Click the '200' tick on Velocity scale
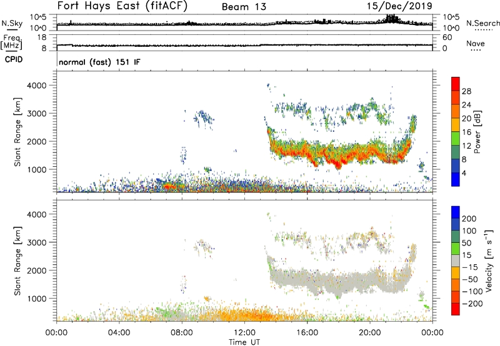The image size is (500, 346). [x=469, y=219]
